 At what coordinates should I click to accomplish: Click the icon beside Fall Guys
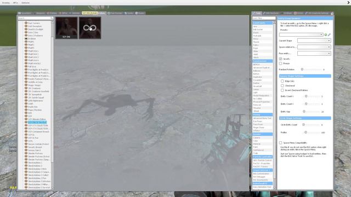26,66
